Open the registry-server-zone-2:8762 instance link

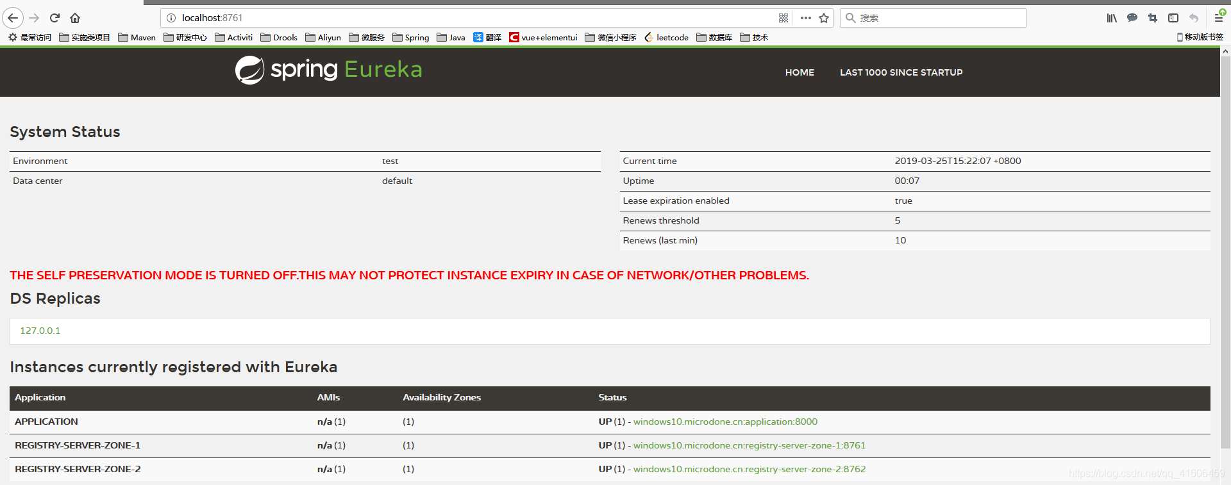click(749, 469)
